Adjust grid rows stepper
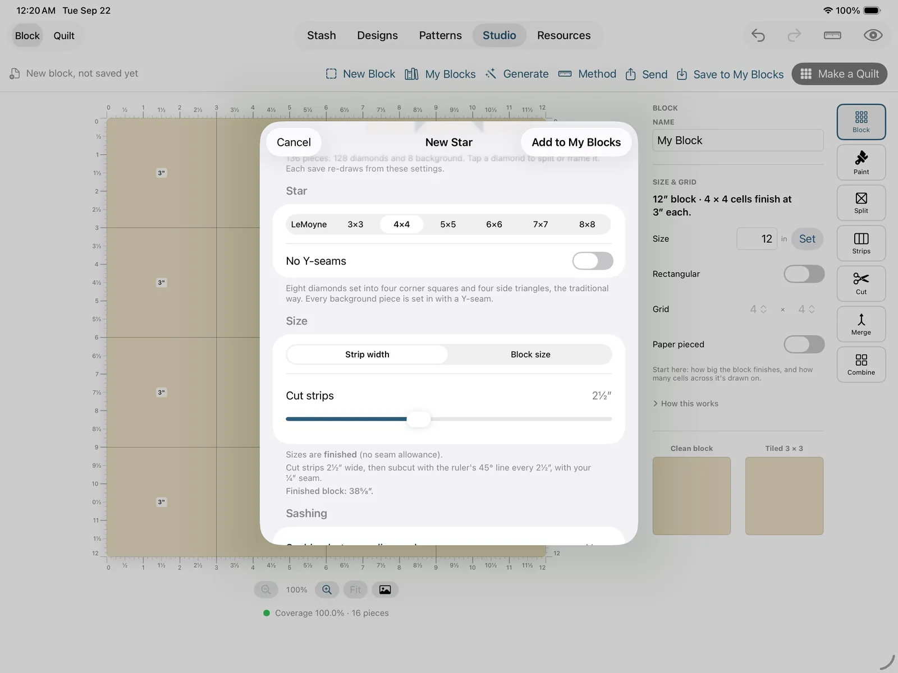 point(807,309)
